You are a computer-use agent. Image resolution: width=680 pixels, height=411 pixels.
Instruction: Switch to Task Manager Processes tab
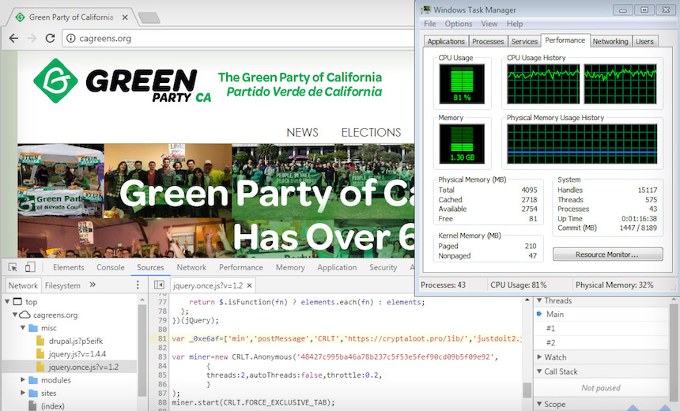pos(488,41)
